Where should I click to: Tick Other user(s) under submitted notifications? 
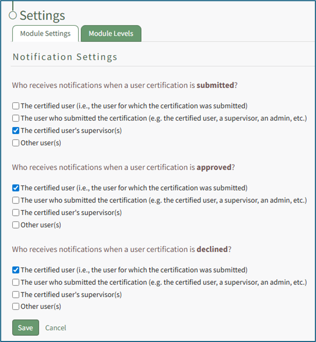click(x=16, y=143)
